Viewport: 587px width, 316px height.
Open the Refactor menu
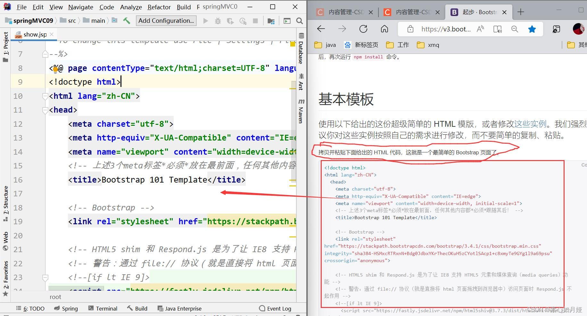coord(159,7)
